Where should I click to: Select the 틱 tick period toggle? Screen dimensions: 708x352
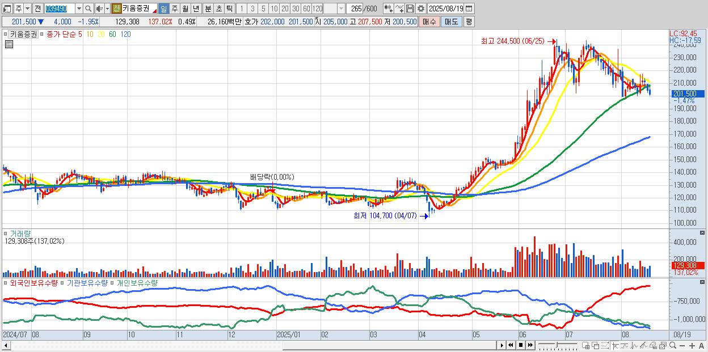(x=229, y=9)
